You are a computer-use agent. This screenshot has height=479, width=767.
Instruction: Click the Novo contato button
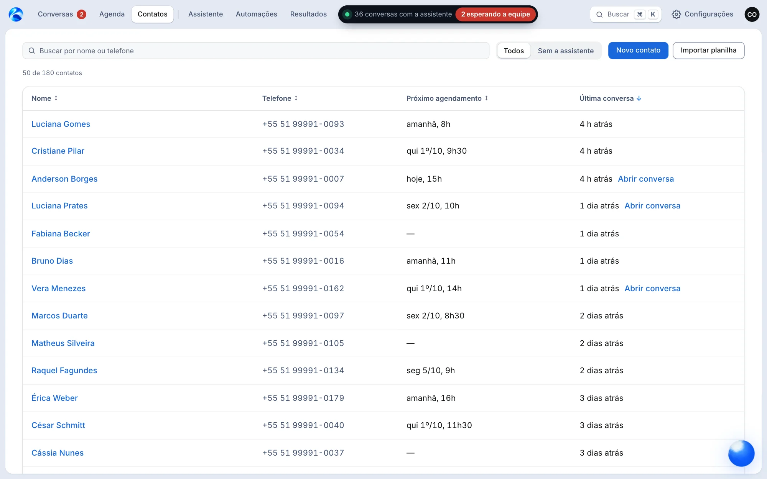(638, 50)
